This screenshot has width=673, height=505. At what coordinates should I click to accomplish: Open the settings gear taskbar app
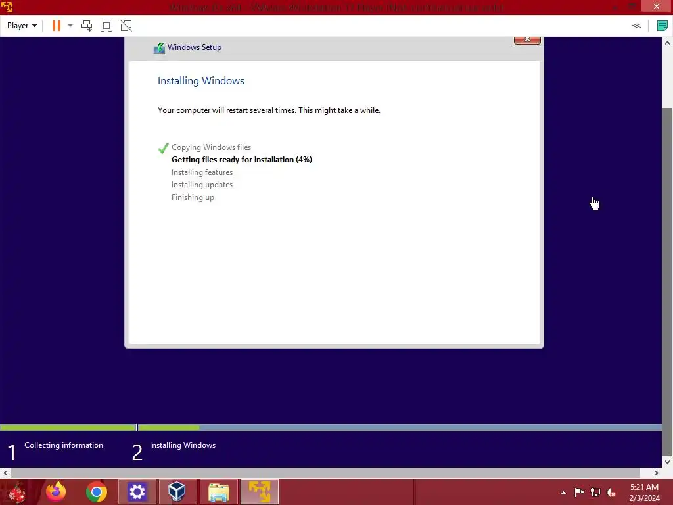click(137, 492)
